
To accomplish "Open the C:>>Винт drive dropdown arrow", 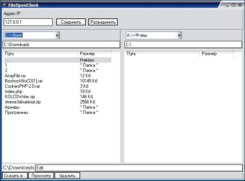I will click(x=57, y=36).
